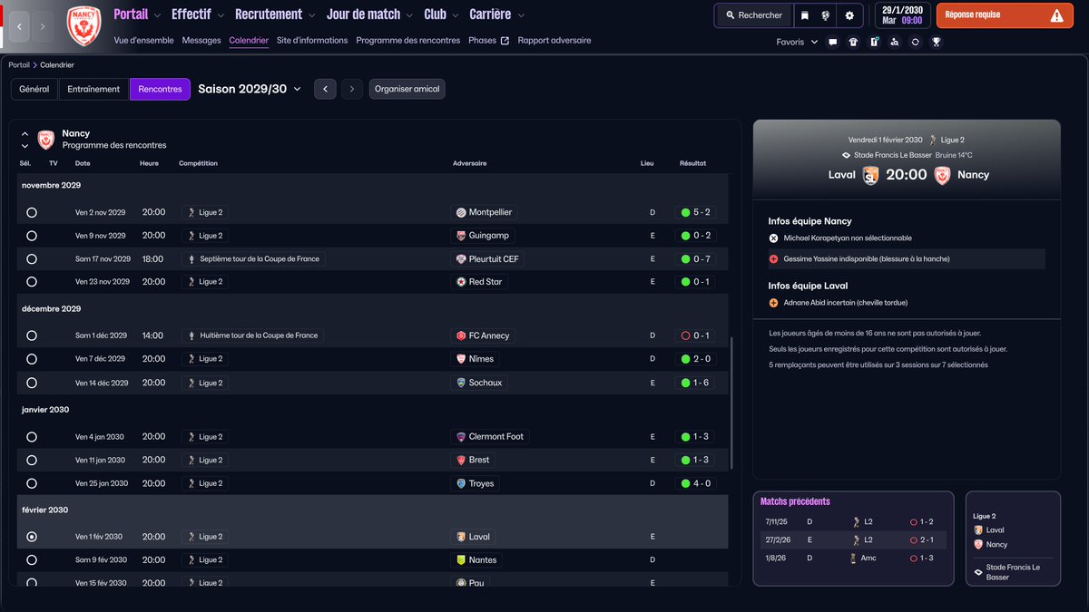The width and height of the screenshot is (1089, 612).
Task: Select the Brest match radio button
Action: (32, 460)
